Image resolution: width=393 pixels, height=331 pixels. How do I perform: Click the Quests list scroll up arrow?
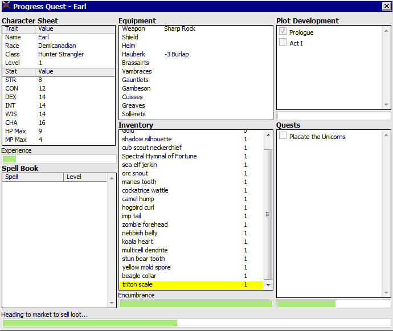pyautogui.click(x=386, y=135)
